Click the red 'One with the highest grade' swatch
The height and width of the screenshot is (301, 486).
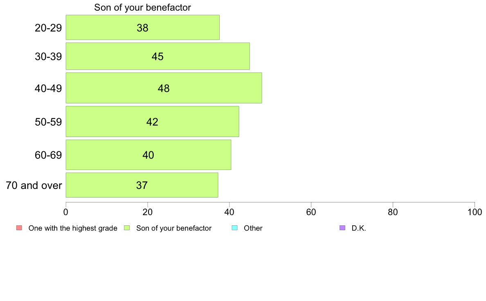tap(19, 228)
